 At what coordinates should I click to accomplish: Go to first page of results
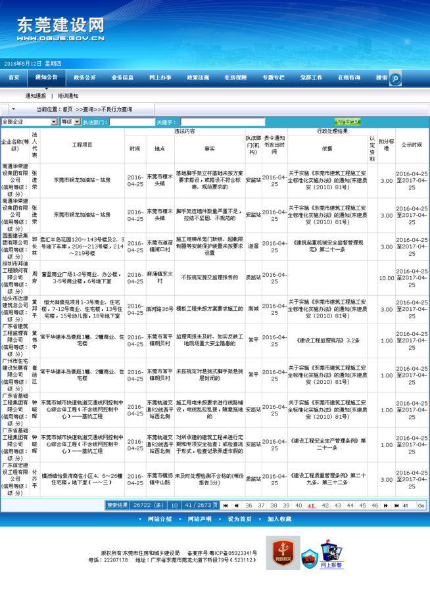[226, 506]
